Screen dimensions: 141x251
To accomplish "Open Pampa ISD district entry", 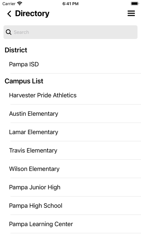I will pyautogui.click(x=70, y=64).
